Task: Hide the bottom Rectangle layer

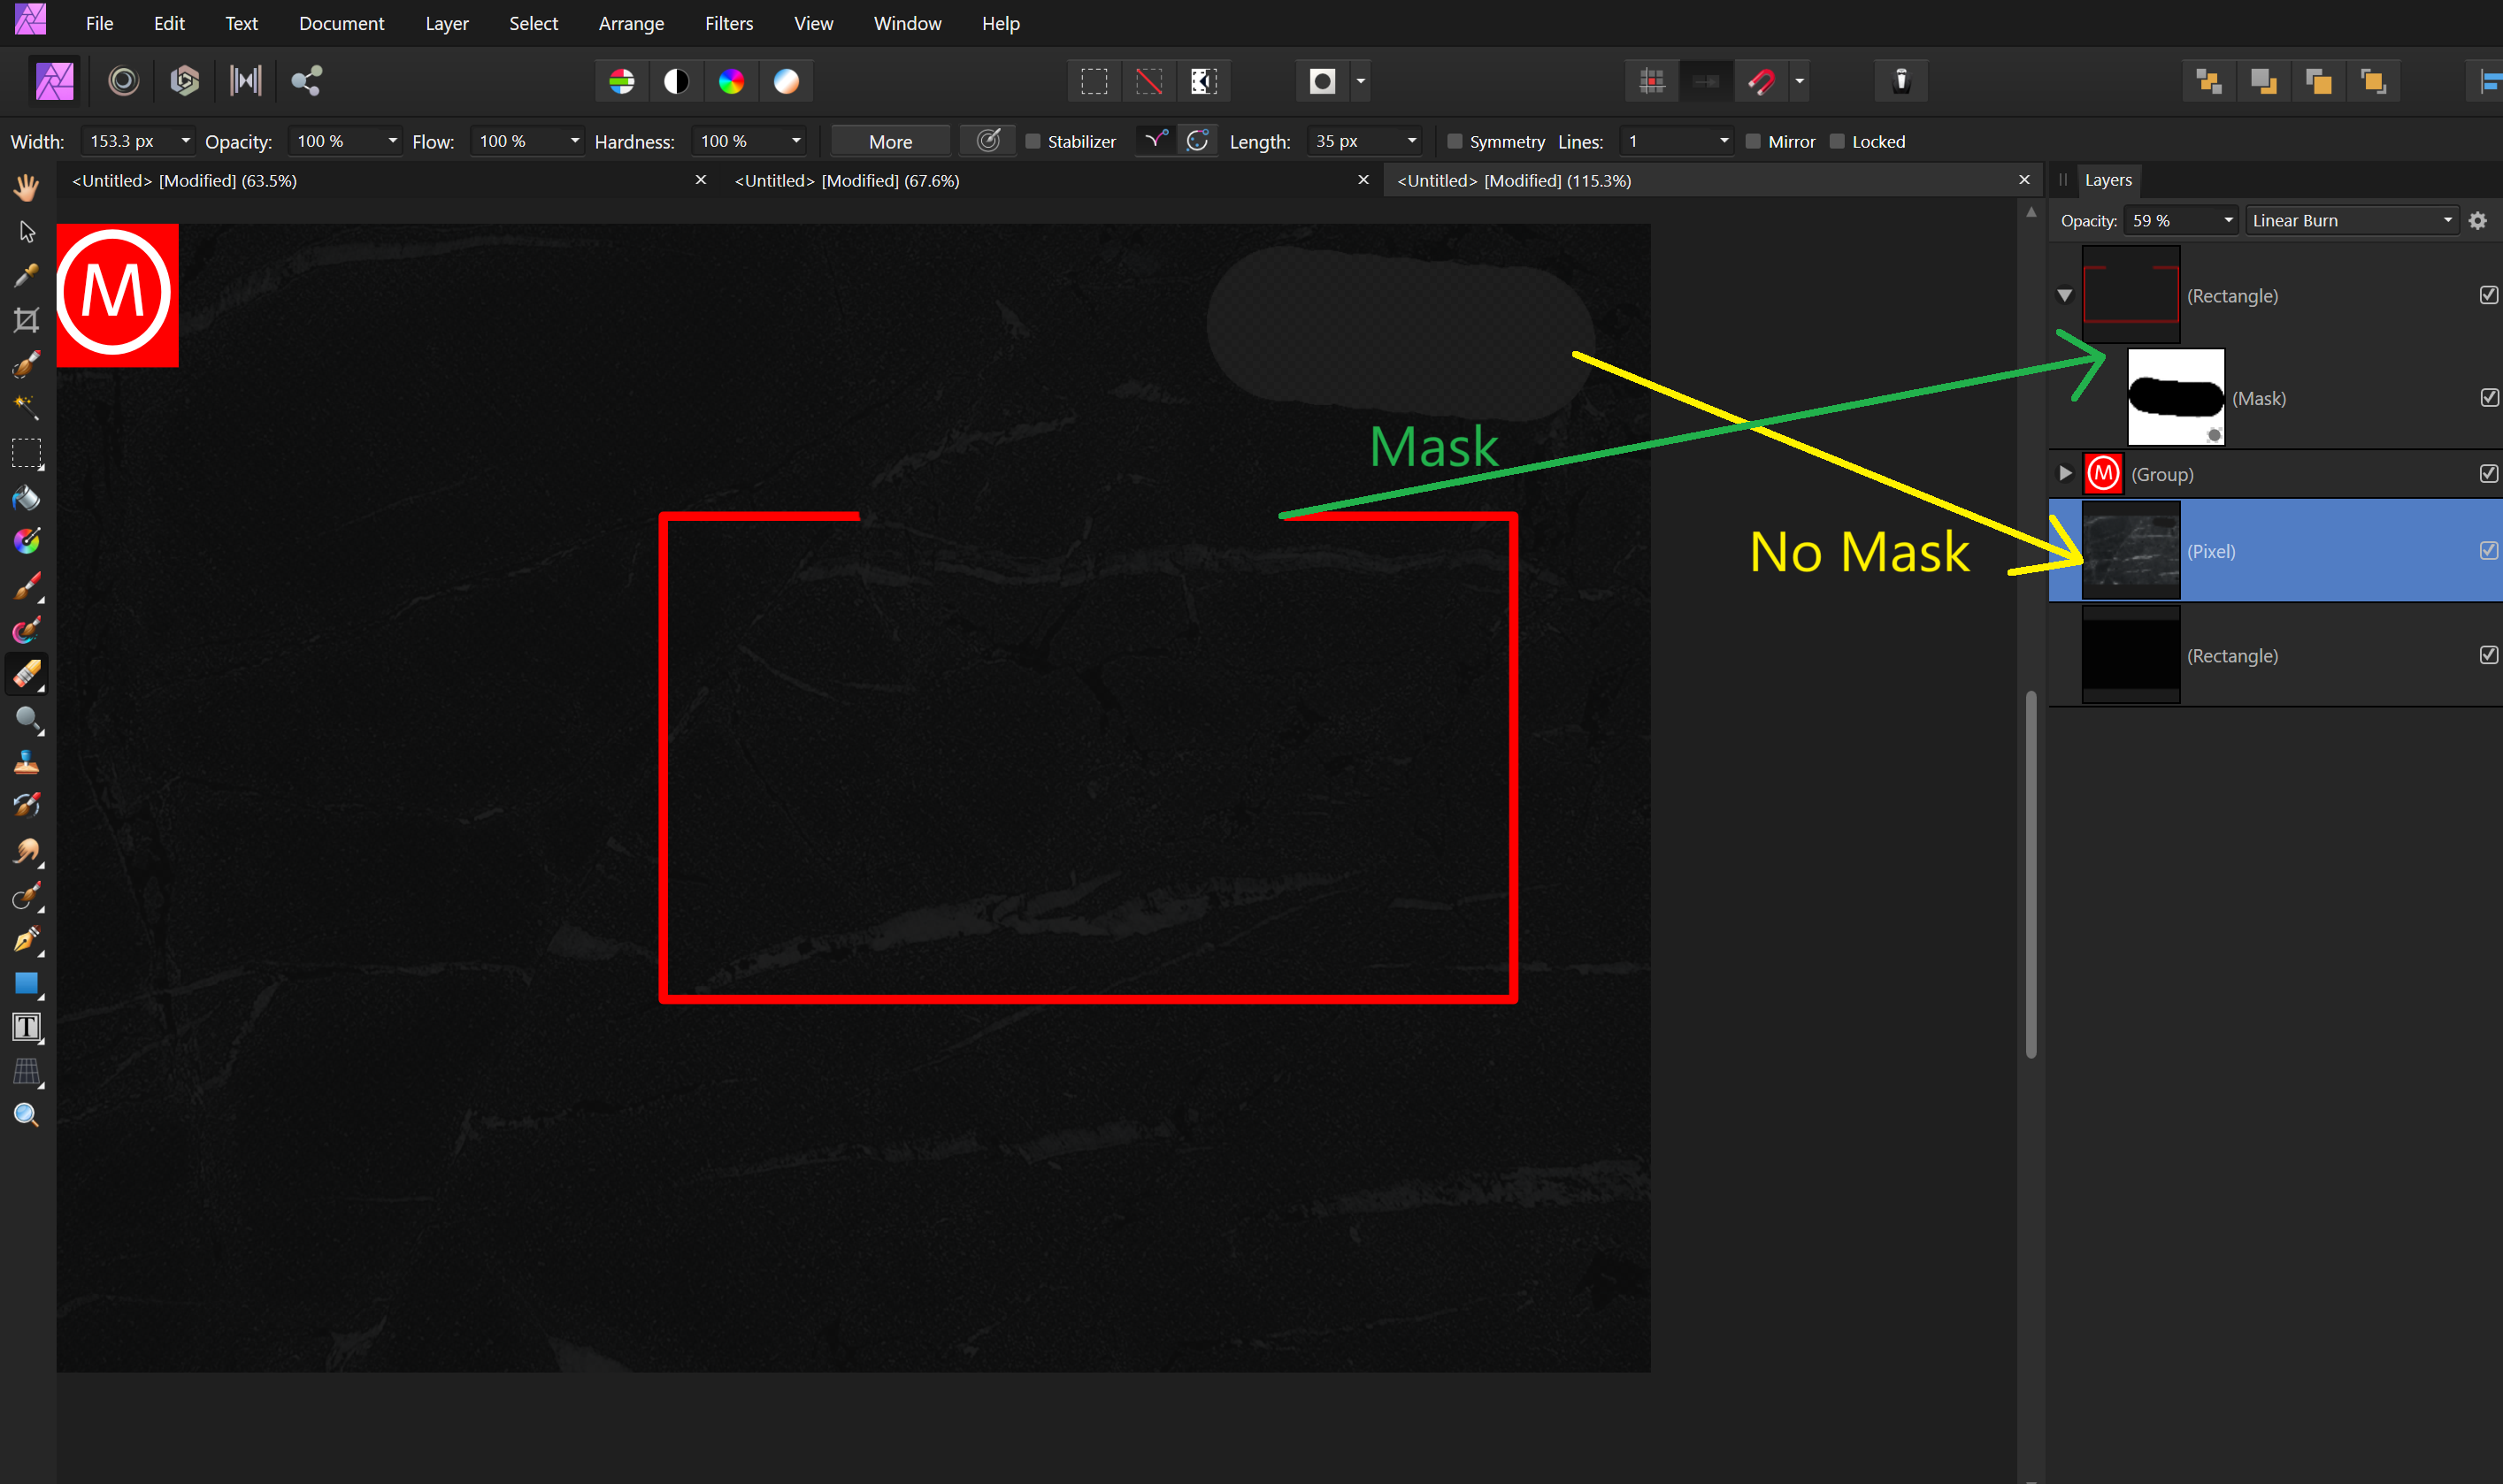Action: 2489,655
